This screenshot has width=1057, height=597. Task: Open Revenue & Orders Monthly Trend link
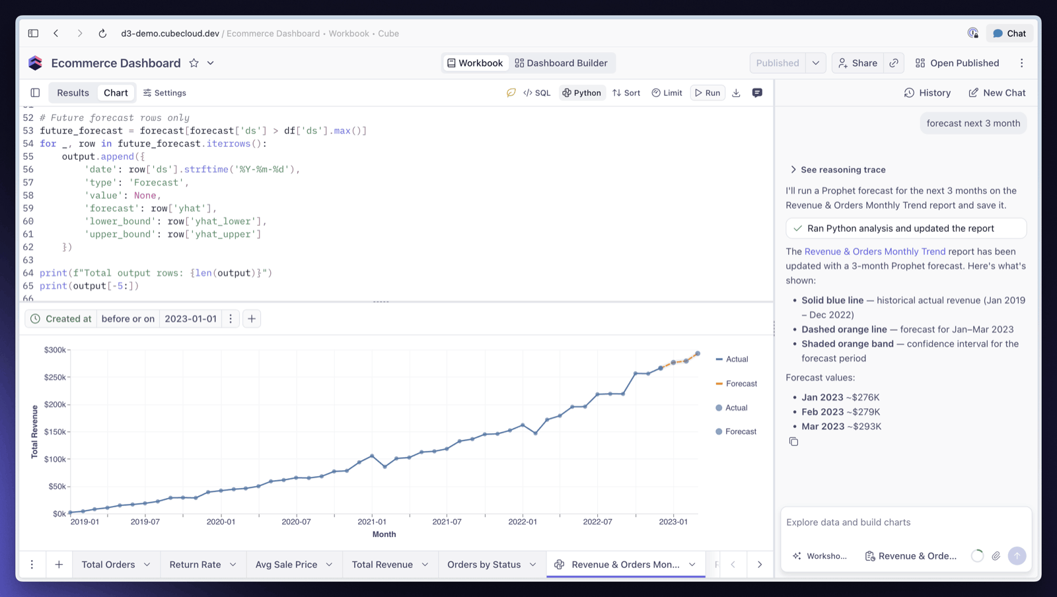pos(875,252)
